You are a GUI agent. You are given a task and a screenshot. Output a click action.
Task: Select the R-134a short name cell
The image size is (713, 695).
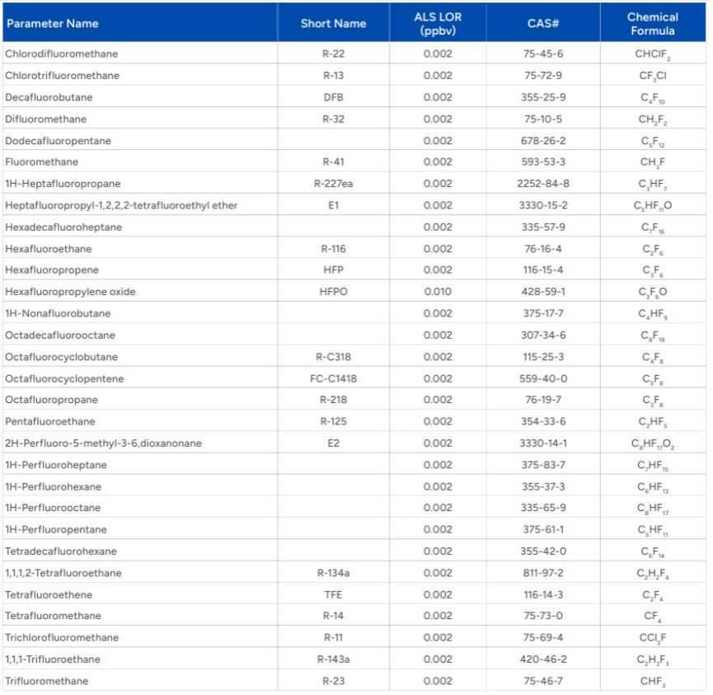tap(332, 572)
